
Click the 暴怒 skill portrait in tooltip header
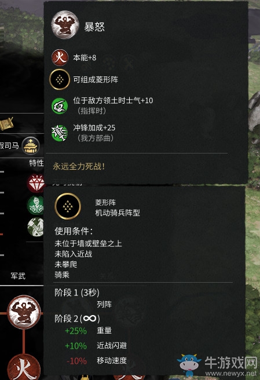pos(65,24)
